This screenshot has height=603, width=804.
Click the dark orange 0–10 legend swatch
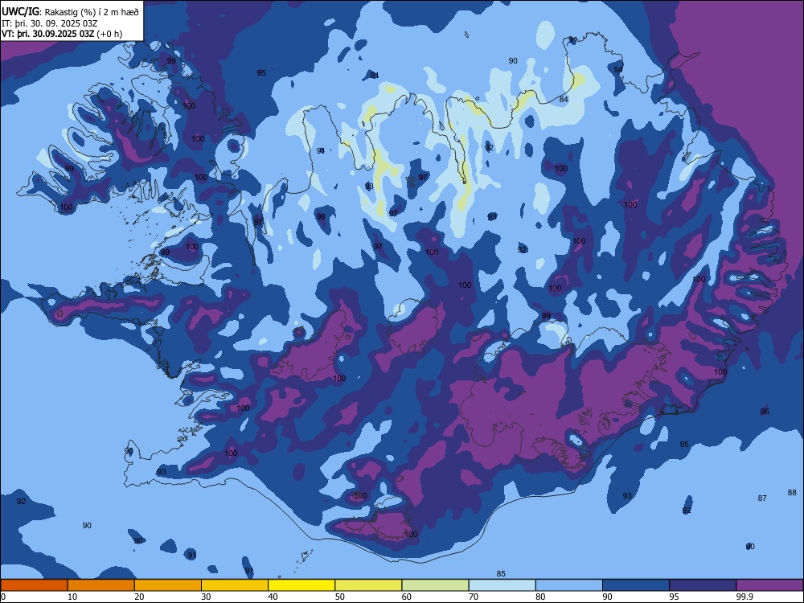34,585
